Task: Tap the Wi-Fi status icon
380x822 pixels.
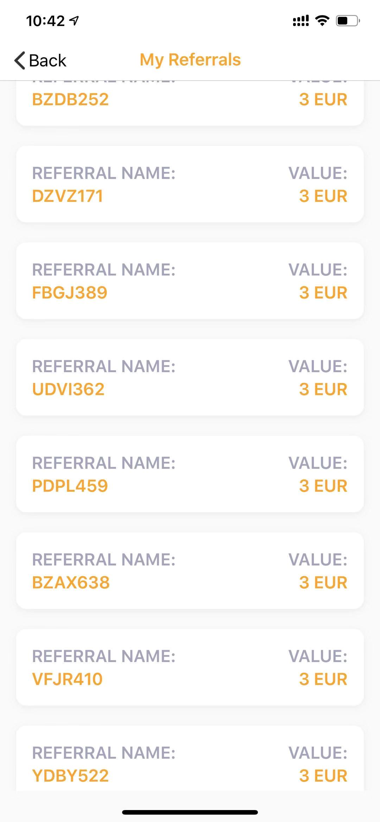Action: point(322,21)
